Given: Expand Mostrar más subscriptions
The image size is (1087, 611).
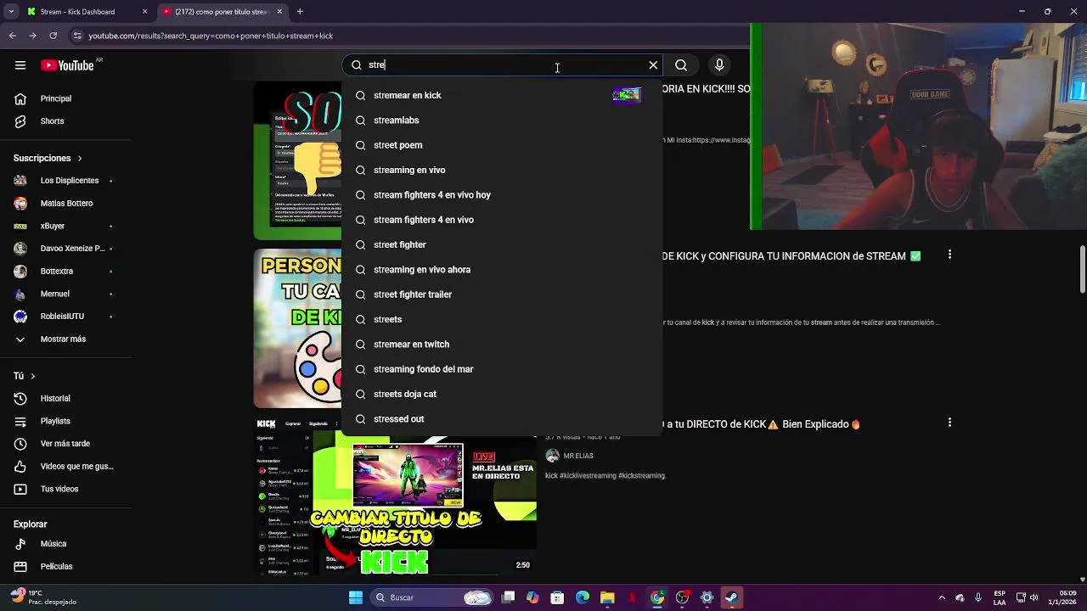Looking at the screenshot, I should click(x=65, y=339).
